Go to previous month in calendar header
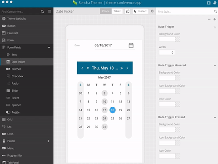Image resolution: width=218 pixels, height=164 pixels. pyautogui.click(x=82, y=68)
